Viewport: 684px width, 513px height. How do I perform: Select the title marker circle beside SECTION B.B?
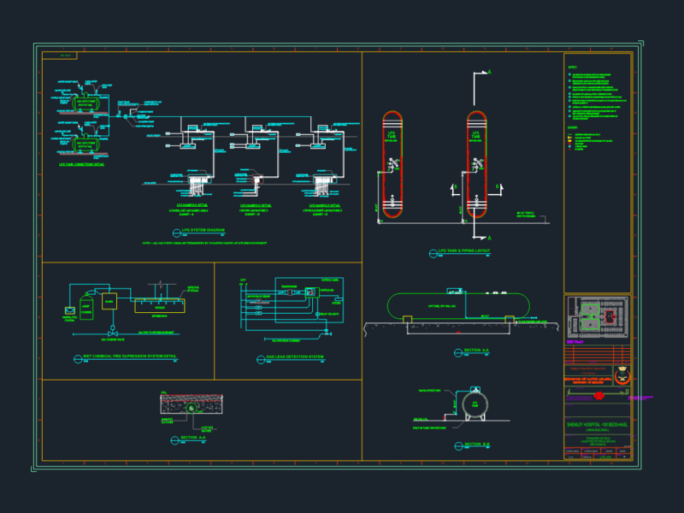(458, 446)
